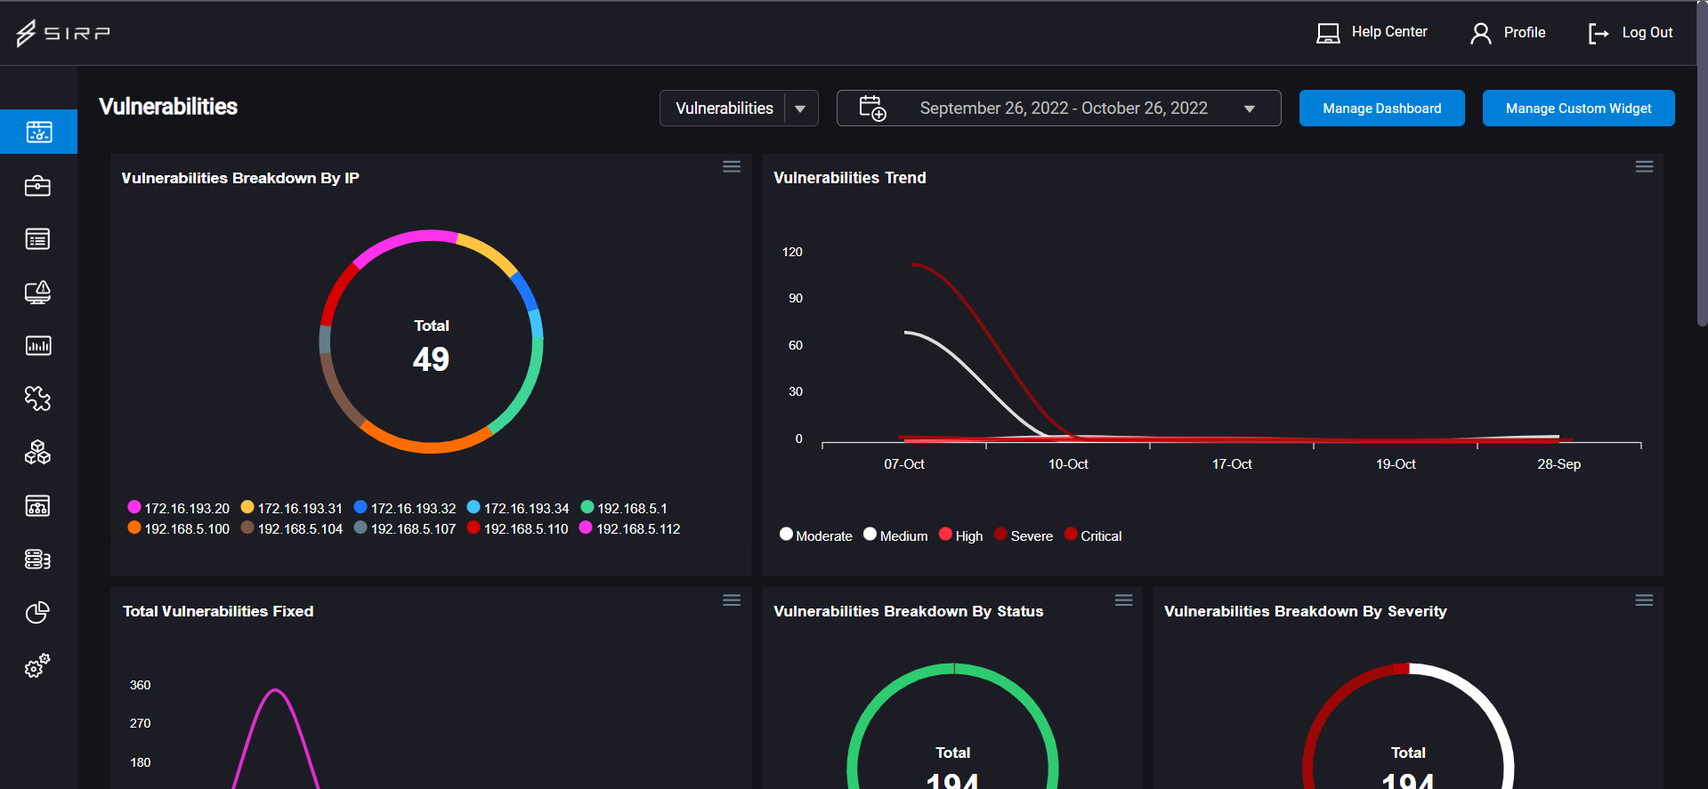
Task: Toggle 192.168.5.112 legend entry
Action: (x=629, y=528)
